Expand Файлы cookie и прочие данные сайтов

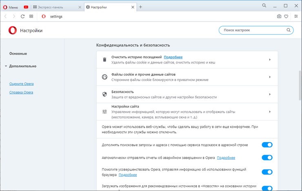tap(188, 77)
